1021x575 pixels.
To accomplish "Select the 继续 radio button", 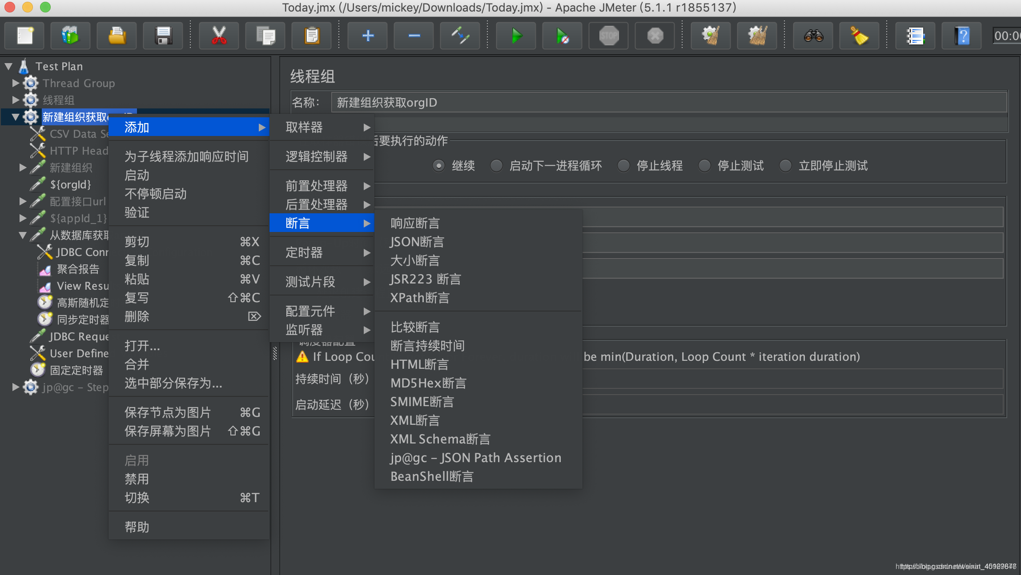I will click(438, 166).
